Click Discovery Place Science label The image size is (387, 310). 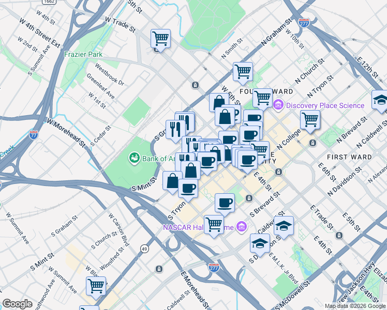coord(325,105)
